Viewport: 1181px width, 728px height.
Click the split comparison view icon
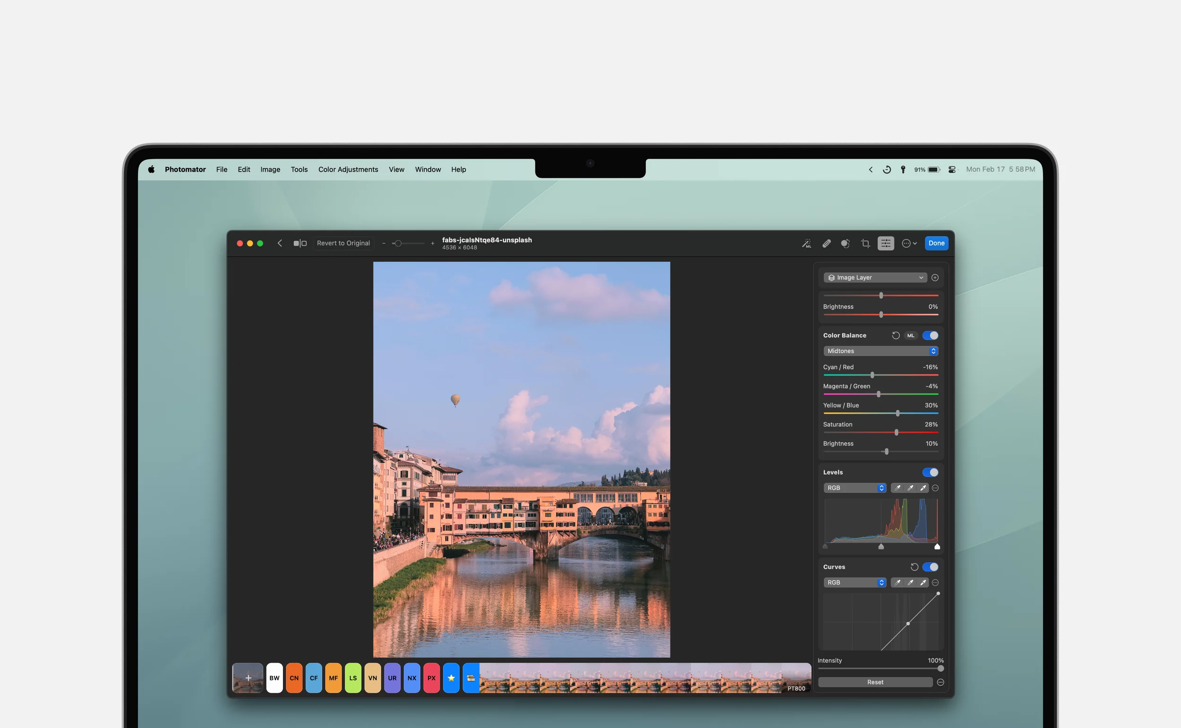point(300,244)
